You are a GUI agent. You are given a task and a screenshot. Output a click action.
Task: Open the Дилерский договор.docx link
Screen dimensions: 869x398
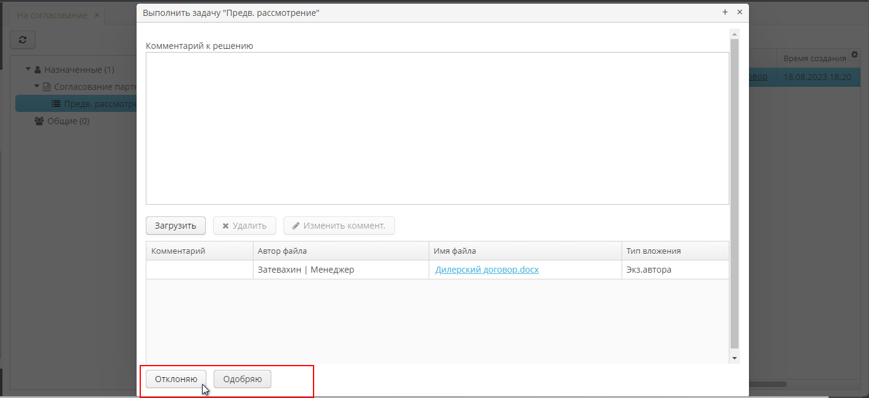[487, 270]
